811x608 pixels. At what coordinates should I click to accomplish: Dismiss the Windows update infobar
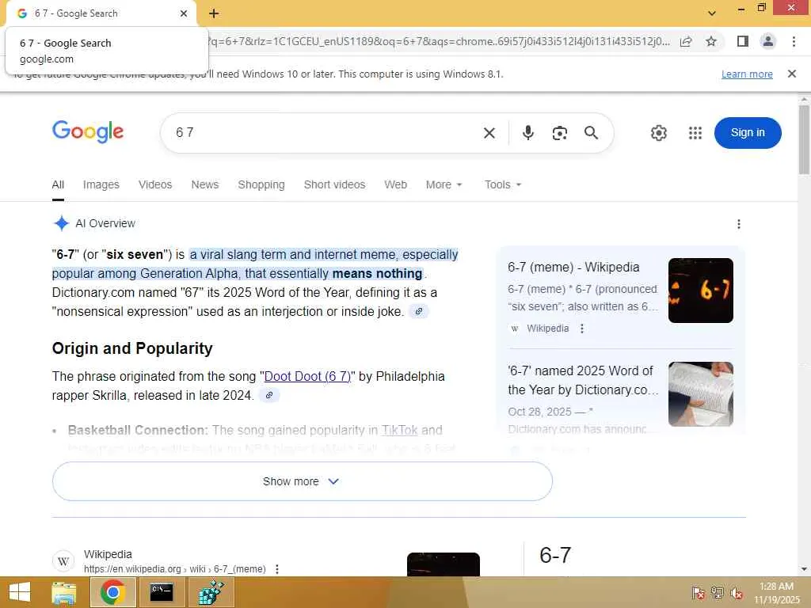(792, 74)
